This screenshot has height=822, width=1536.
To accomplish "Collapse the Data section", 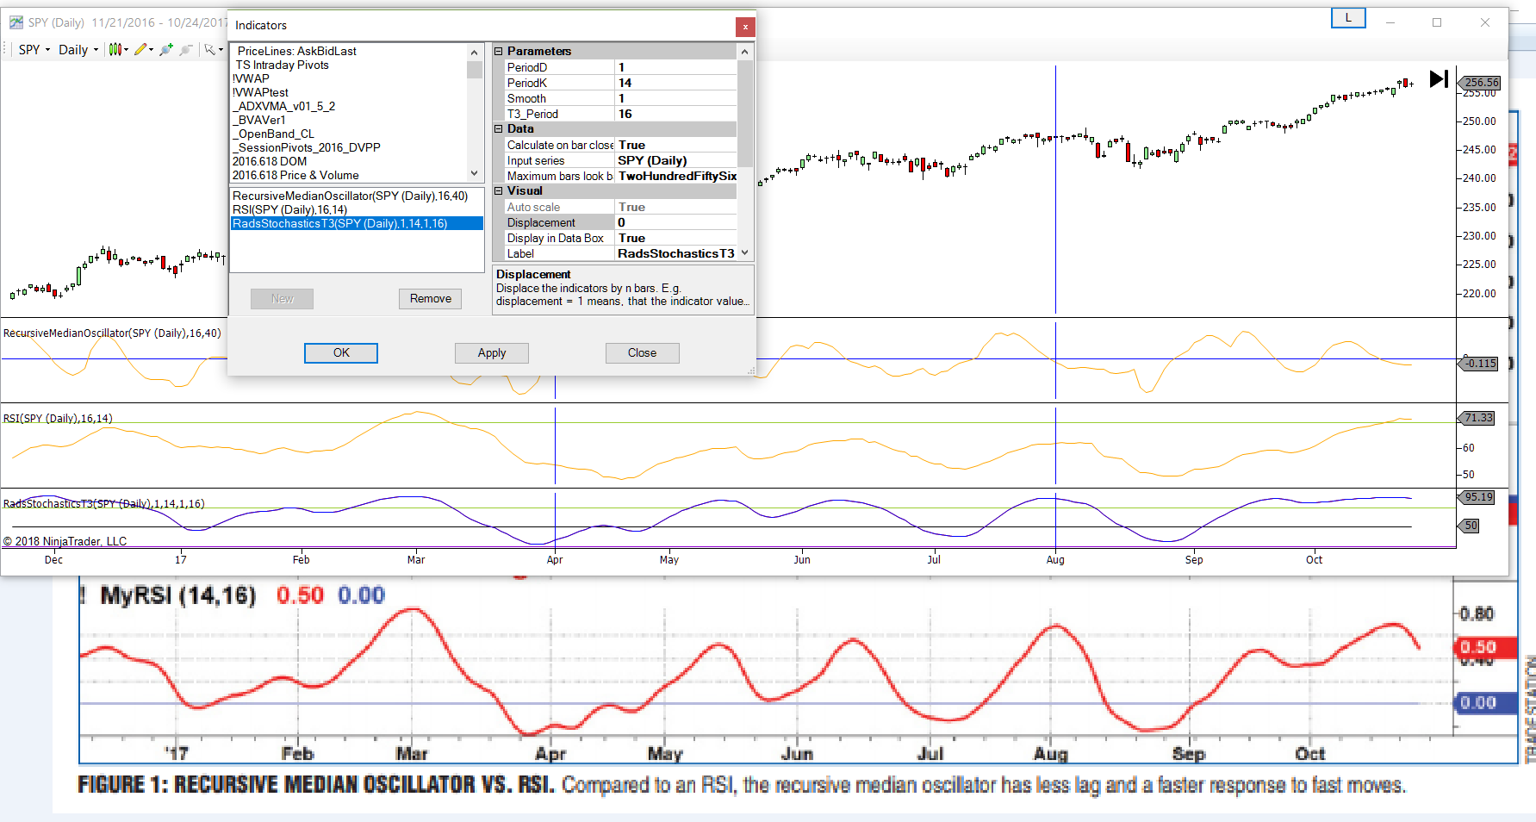I will 498,129.
